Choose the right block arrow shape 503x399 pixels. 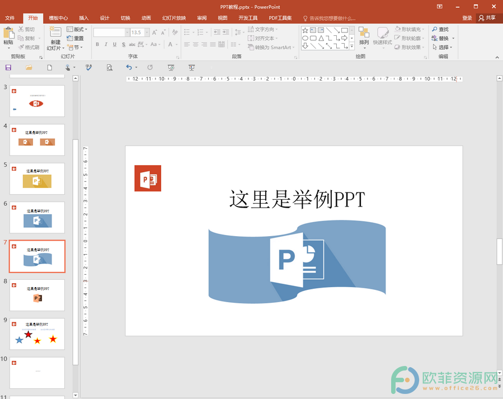pos(345,38)
